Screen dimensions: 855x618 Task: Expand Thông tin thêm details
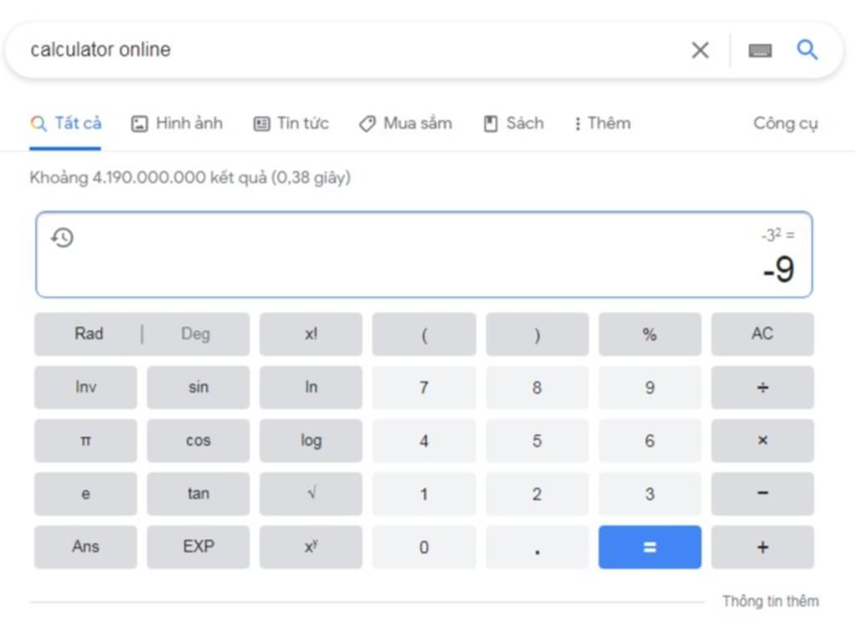coord(770,600)
